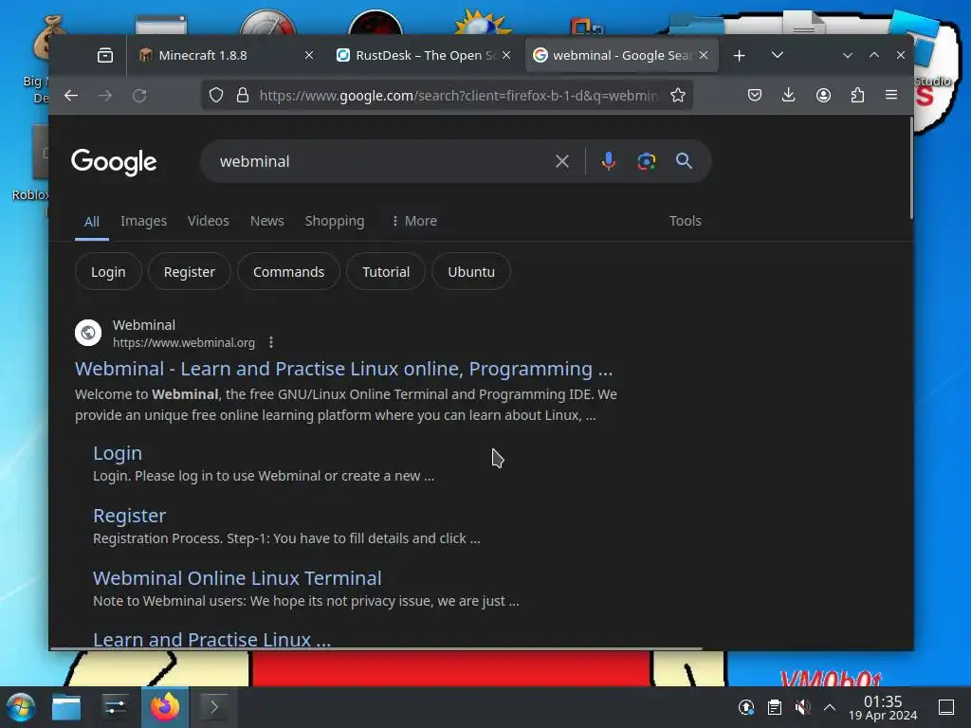
Task: Open the start menu on taskbar
Action: [x=21, y=707]
